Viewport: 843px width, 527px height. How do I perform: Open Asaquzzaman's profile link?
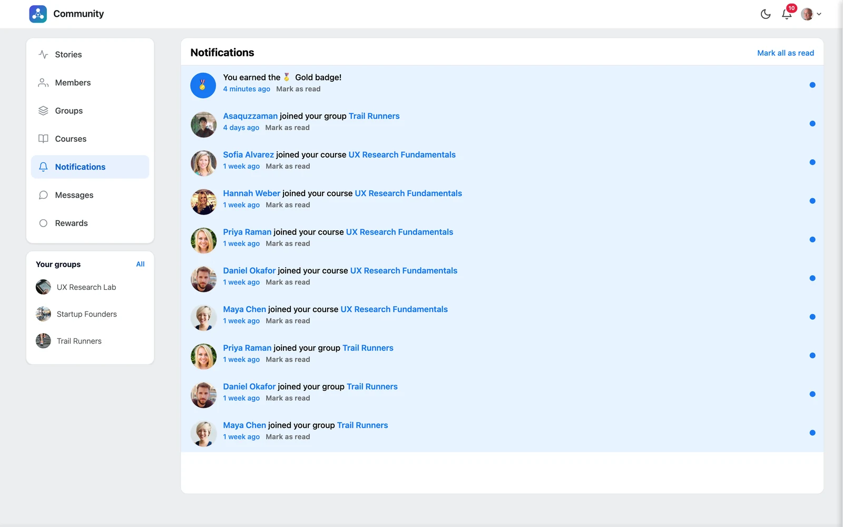(250, 116)
